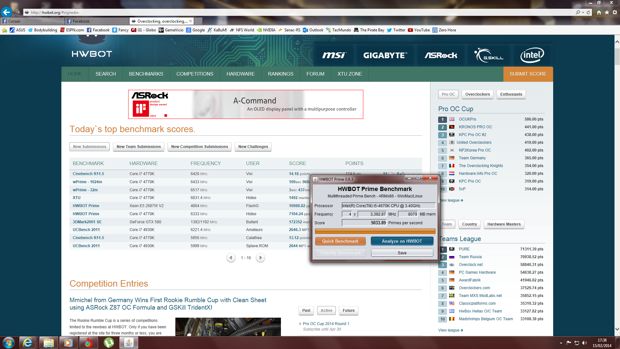Select the Future competitions tab
Viewport: 620px width, 349px height.
[349, 311]
